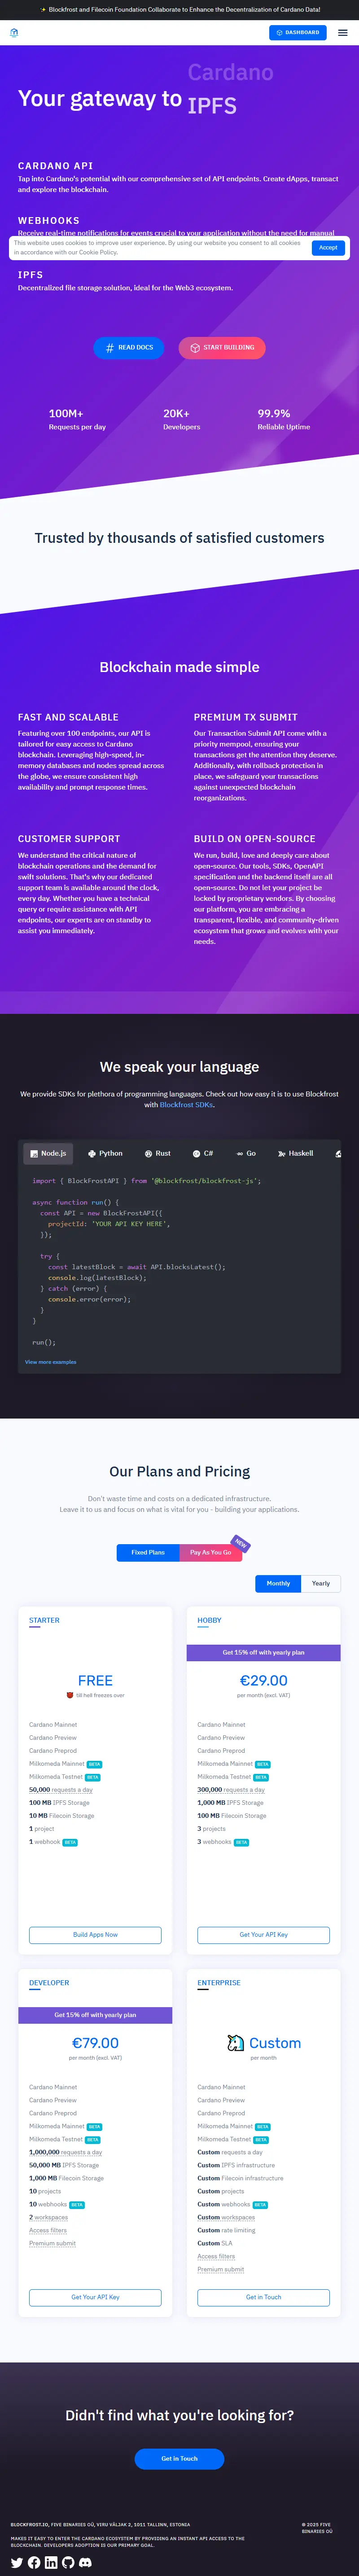Click the cube icon on Start Building

pyautogui.click(x=195, y=348)
